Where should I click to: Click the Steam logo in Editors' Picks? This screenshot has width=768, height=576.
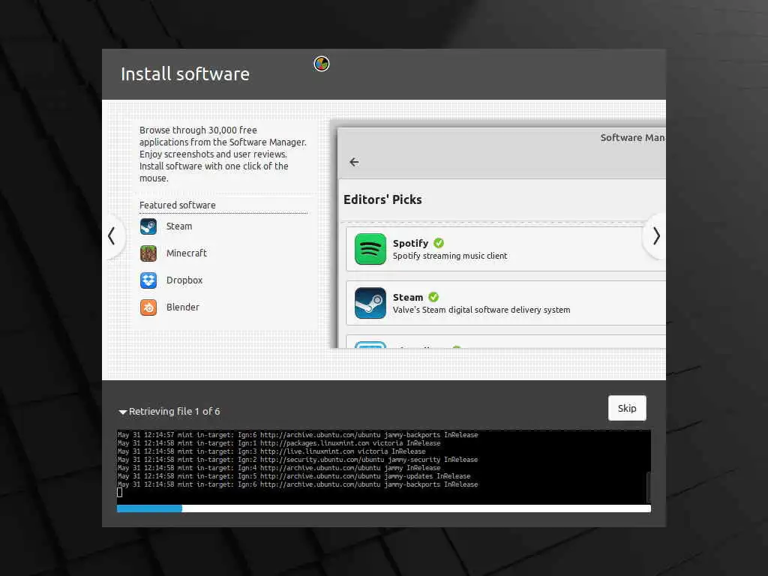point(370,303)
